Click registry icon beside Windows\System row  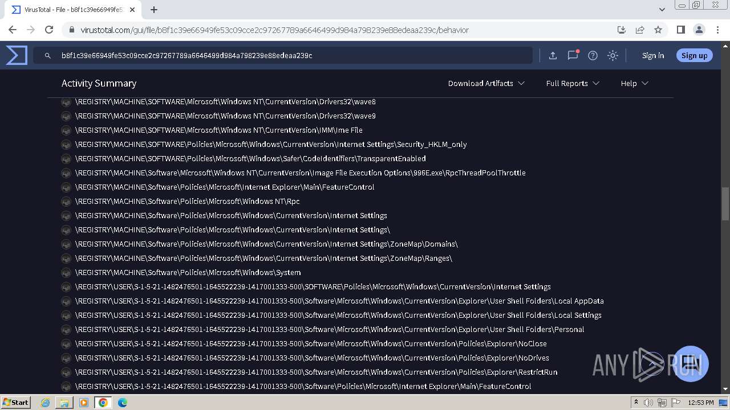click(x=66, y=273)
